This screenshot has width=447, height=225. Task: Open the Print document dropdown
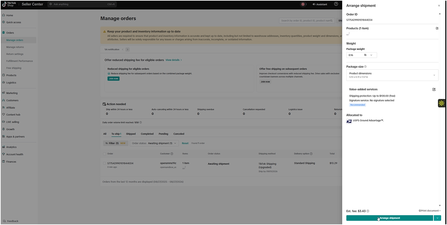pyautogui.click(x=429, y=211)
